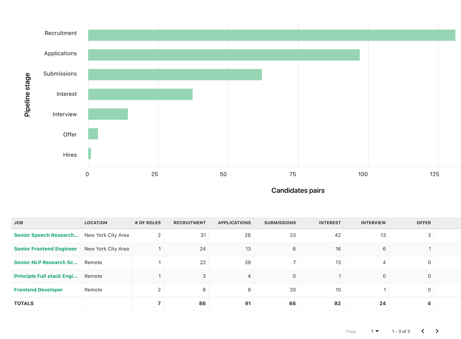Go to the previous page arrow
The image size is (461, 339).
[x=423, y=331]
